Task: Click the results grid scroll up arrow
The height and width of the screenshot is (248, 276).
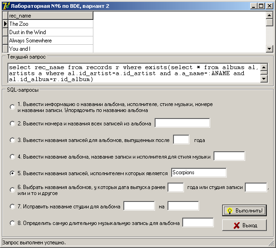Action: tap(269, 15)
